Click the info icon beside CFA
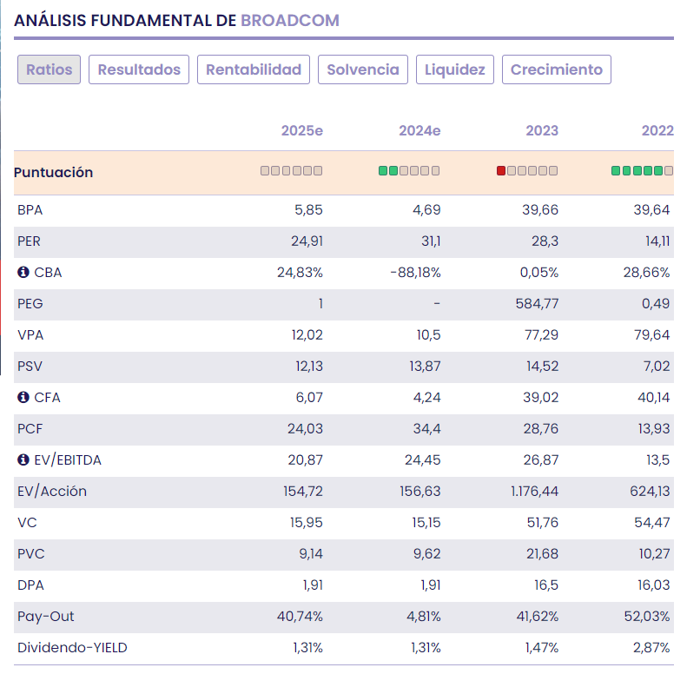687x674 pixels. pos(23,398)
